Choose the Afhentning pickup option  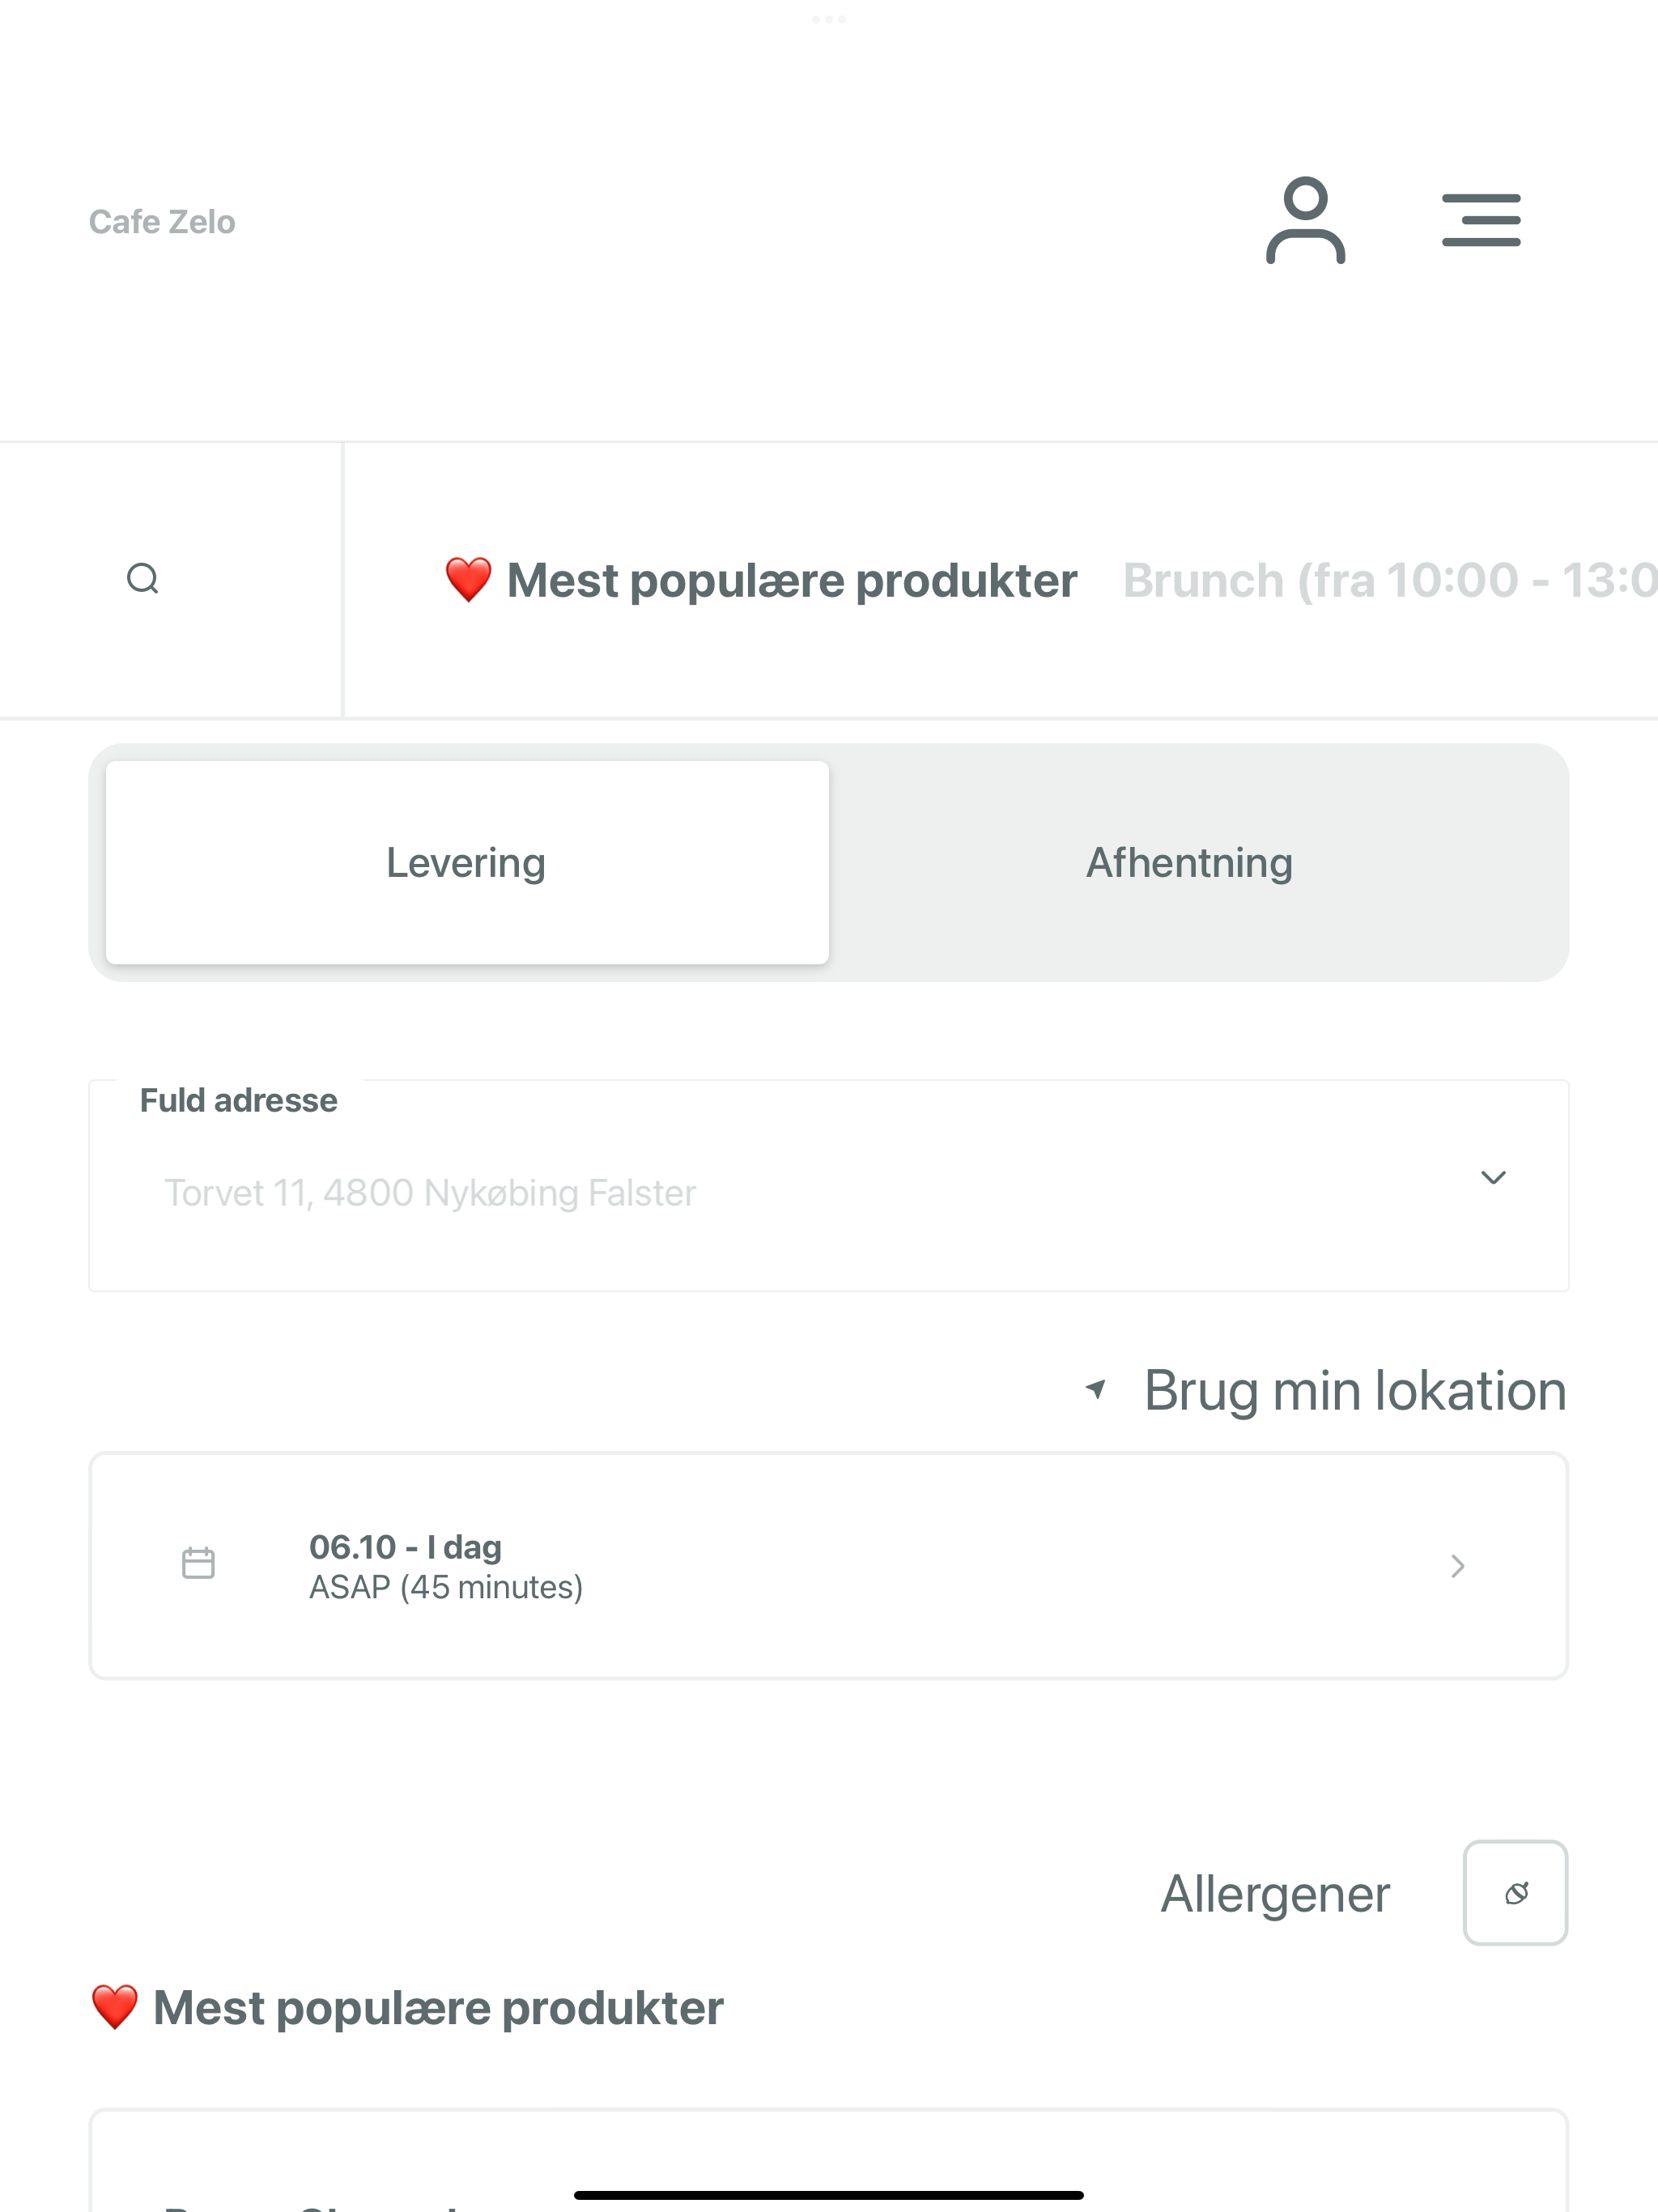pyautogui.click(x=1189, y=862)
